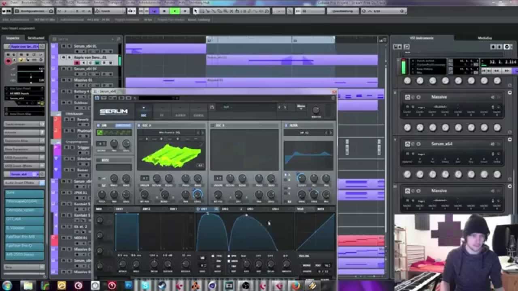Load next Serum preset arrow

(x=285, y=107)
